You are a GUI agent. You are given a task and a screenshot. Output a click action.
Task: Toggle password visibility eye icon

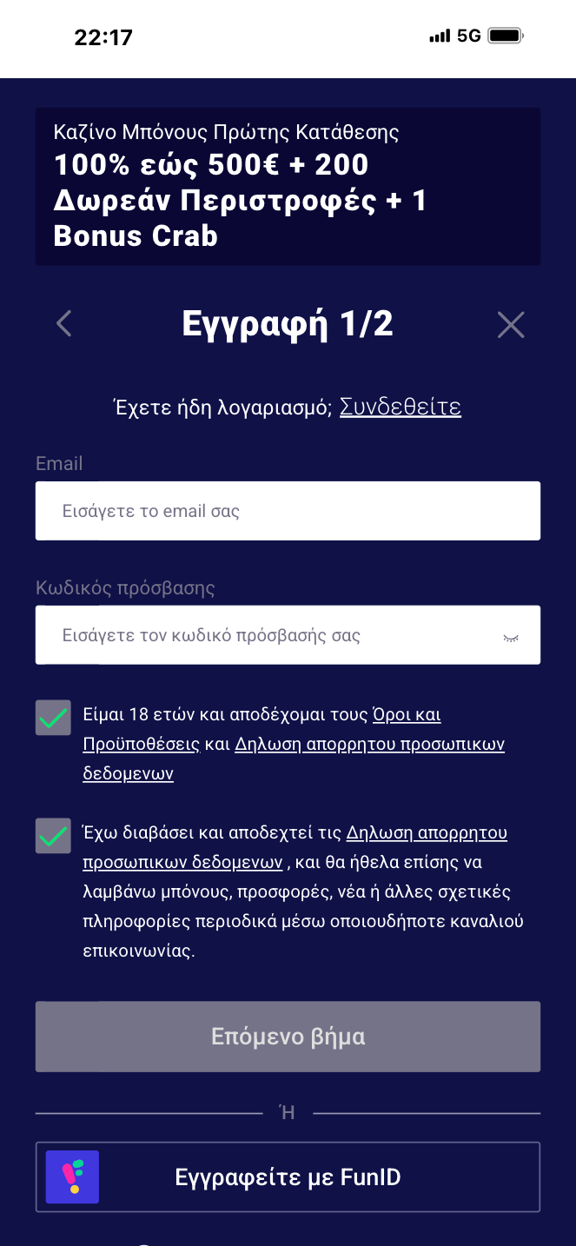pyautogui.click(x=510, y=637)
